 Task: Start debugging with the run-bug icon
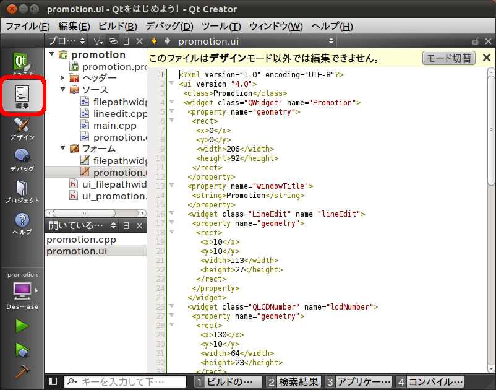point(22,349)
